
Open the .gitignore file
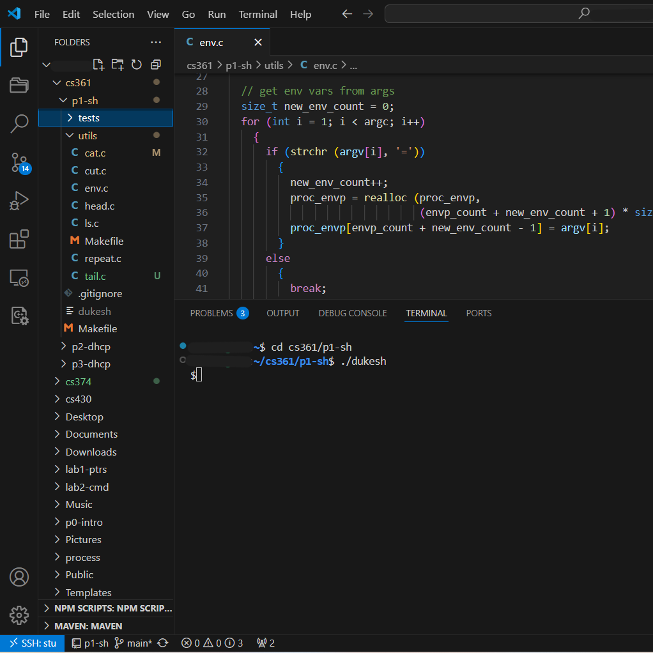(x=106, y=294)
